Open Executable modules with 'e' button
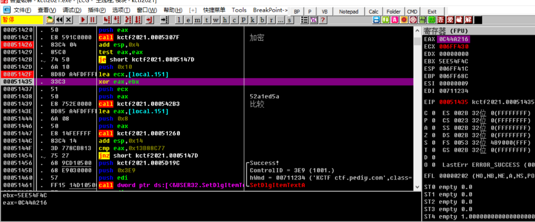Viewport: 535px width, 222px height. 188,20
